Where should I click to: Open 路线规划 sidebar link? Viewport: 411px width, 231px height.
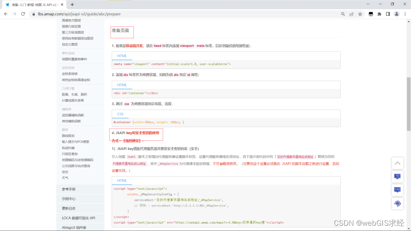pos(68,136)
